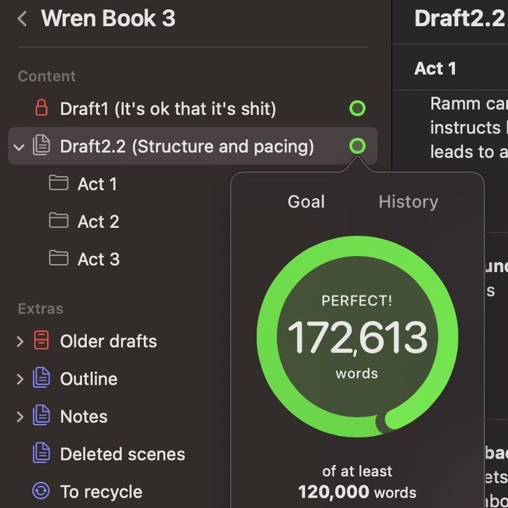
Task: Switch to the History tab in popover
Action: click(409, 202)
